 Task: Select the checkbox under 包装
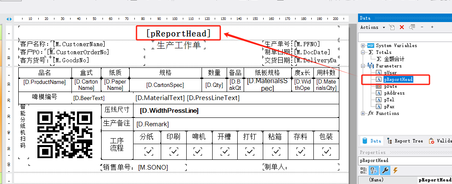327,151
